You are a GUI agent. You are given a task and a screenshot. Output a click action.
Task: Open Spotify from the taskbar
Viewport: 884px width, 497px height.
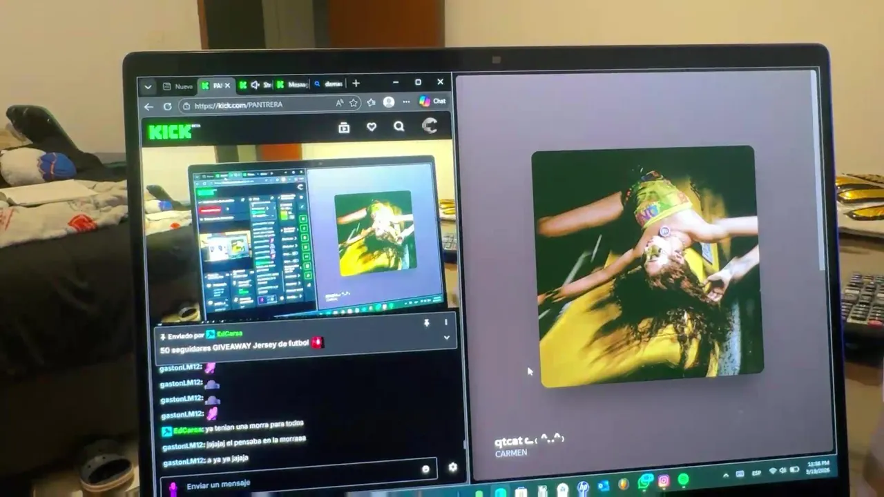click(x=683, y=480)
